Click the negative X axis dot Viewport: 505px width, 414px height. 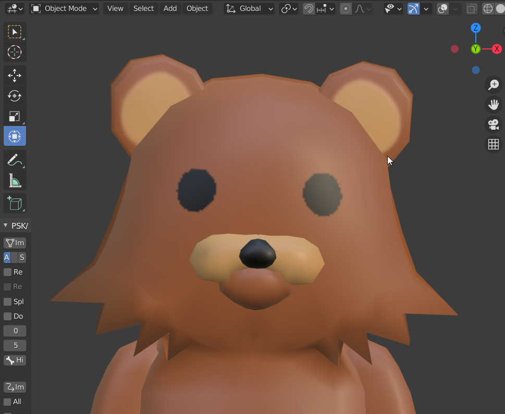tap(454, 49)
